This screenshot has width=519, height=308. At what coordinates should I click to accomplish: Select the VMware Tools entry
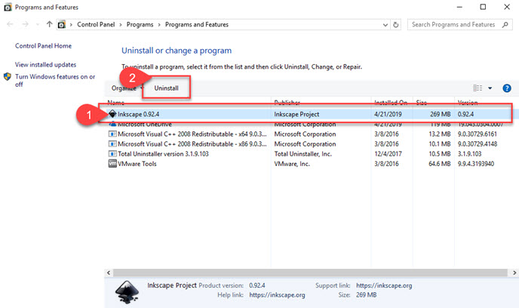tap(137, 164)
